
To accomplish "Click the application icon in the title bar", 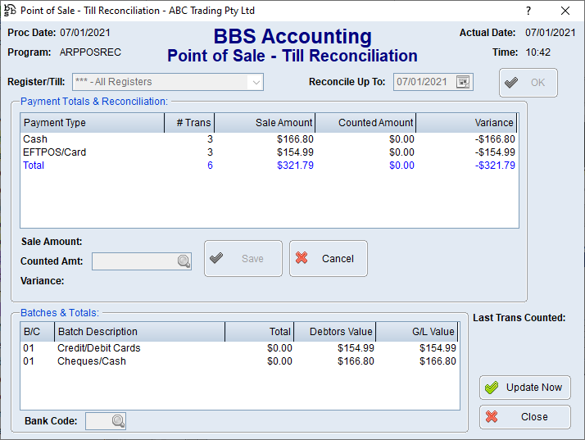I will (x=10, y=11).
